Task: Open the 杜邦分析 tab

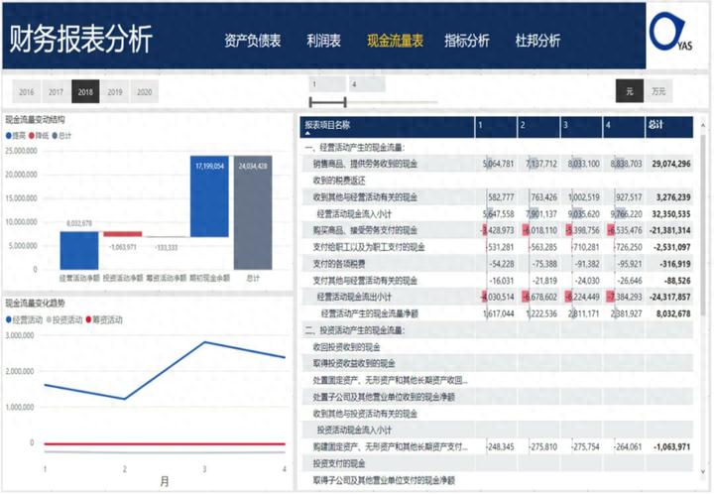Action: [x=537, y=41]
